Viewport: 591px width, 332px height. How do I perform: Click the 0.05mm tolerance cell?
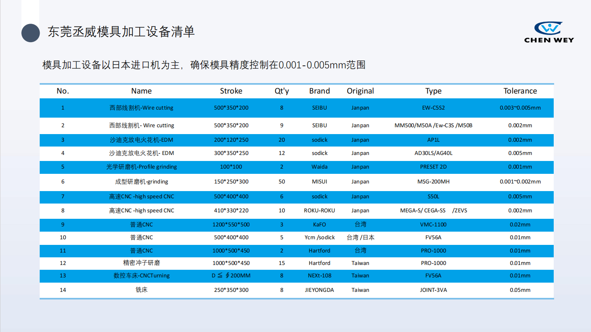coord(520,290)
